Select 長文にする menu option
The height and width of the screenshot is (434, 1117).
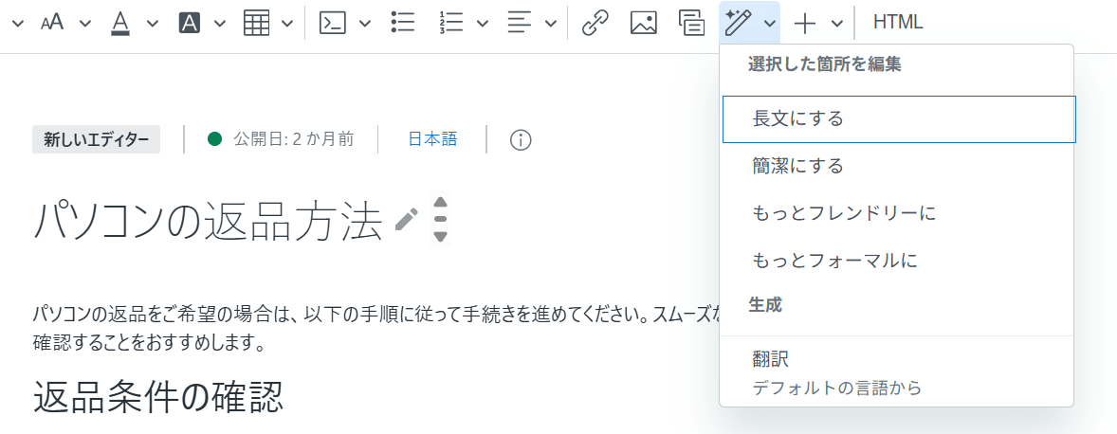click(899, 118)
